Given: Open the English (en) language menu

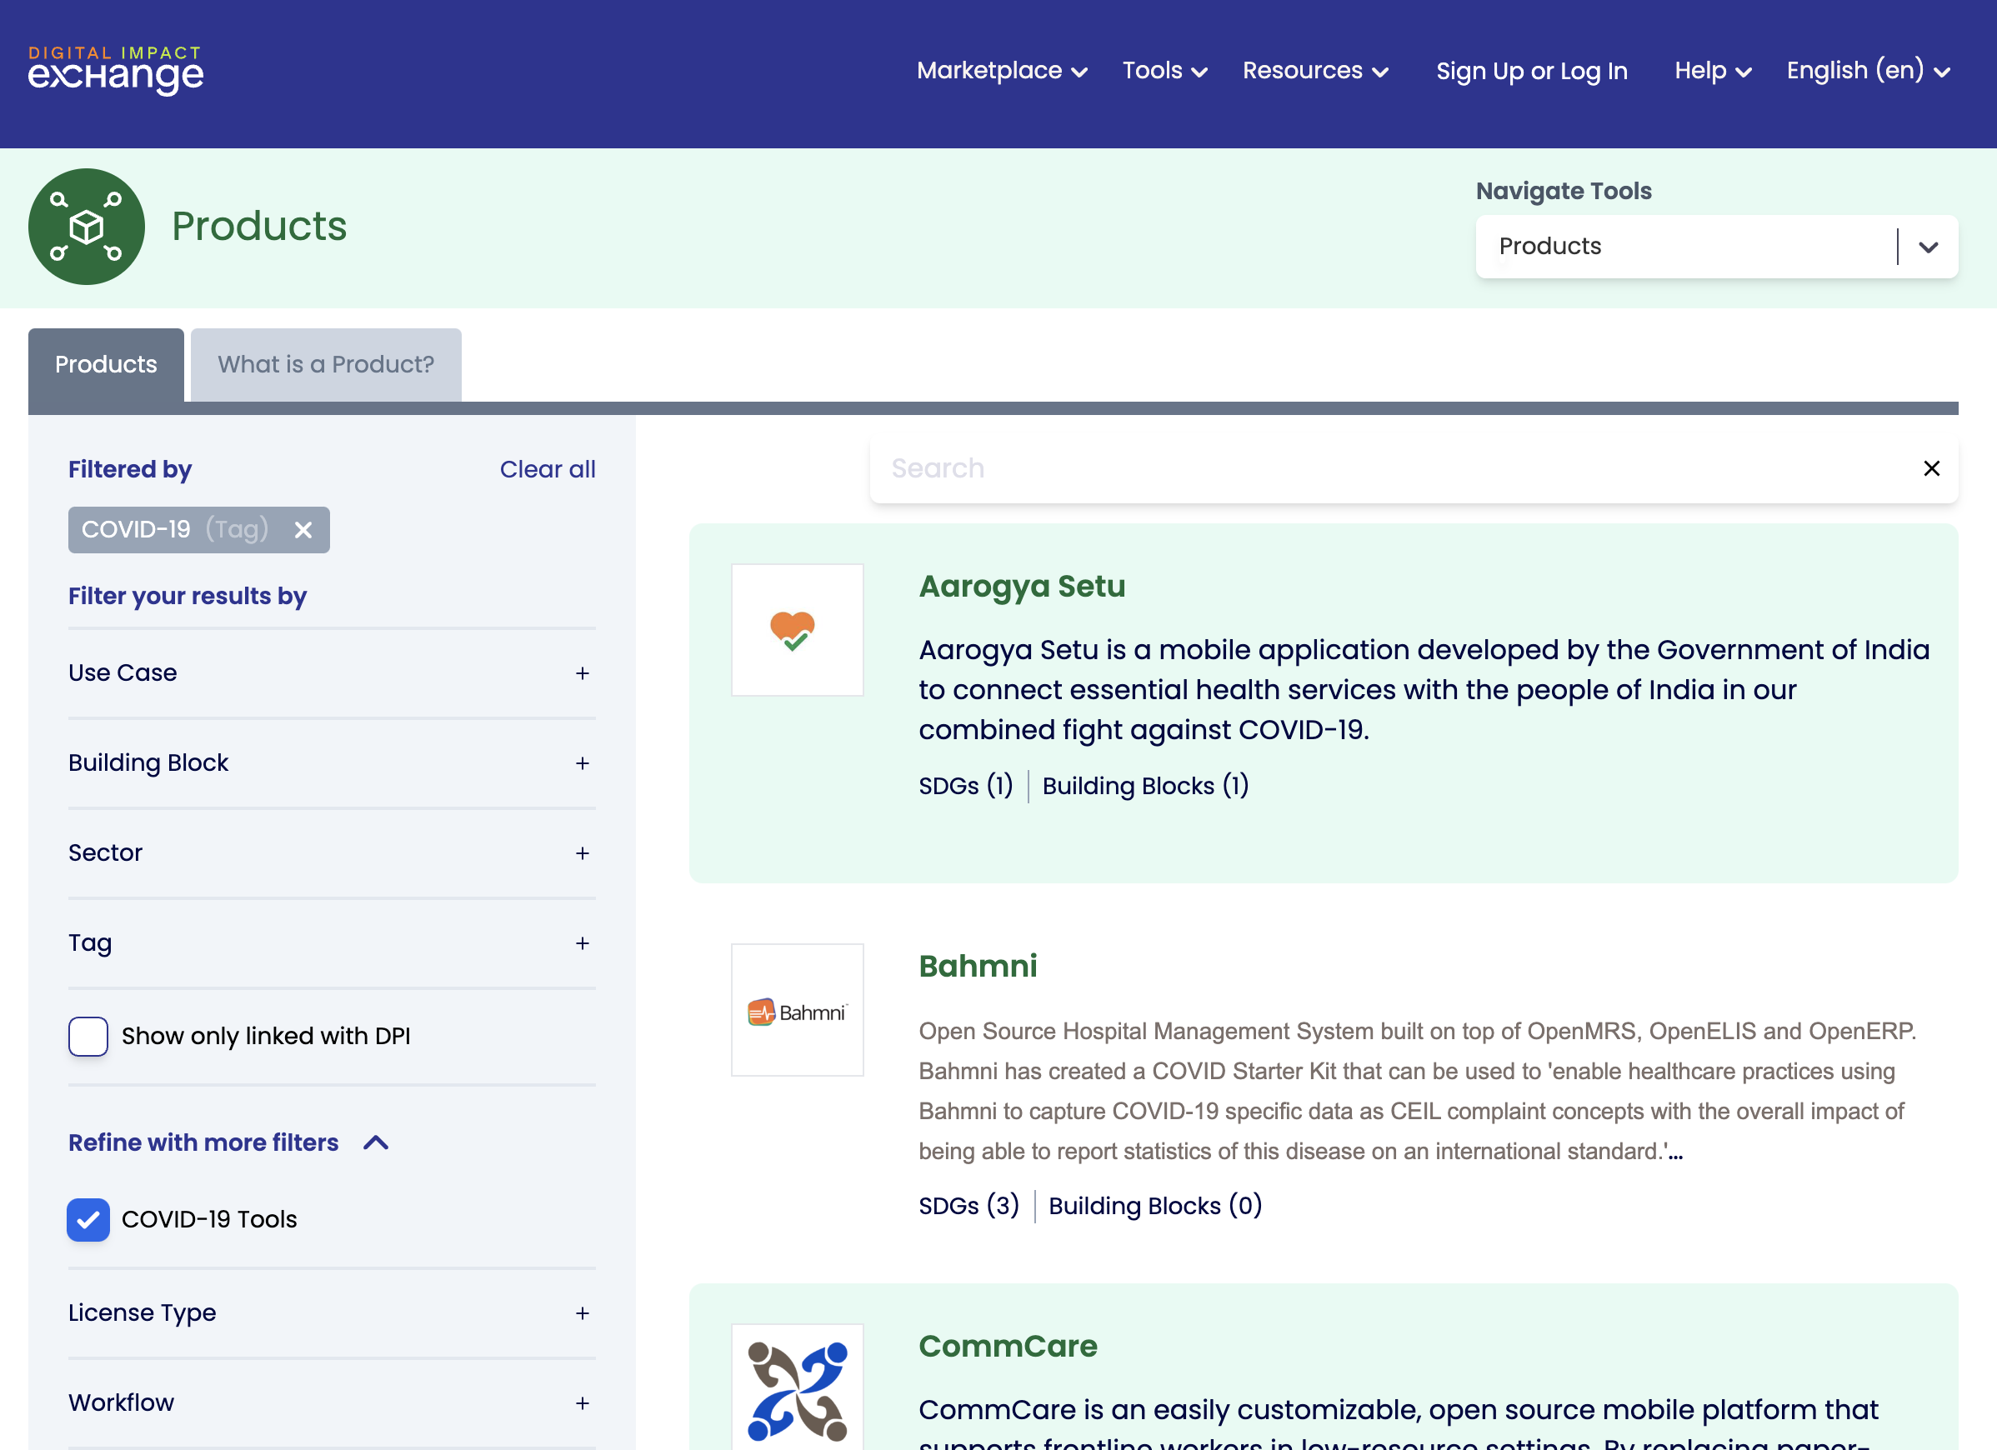Looking at the screenshot, I should click(1869, 71).
